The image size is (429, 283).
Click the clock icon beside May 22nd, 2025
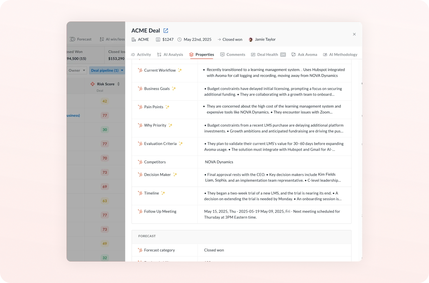[179, 39]
